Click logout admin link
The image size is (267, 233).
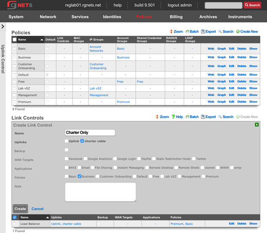(180, 5)
